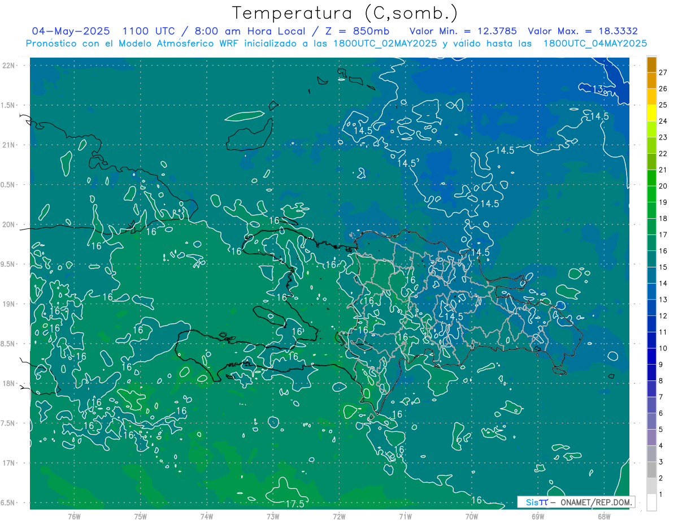
Task: Select the '72W' longitude label
Action: click(339, 516)
